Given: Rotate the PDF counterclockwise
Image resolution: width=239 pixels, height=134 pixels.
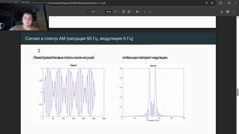Looking at the screenshot, I should point(129,12).
